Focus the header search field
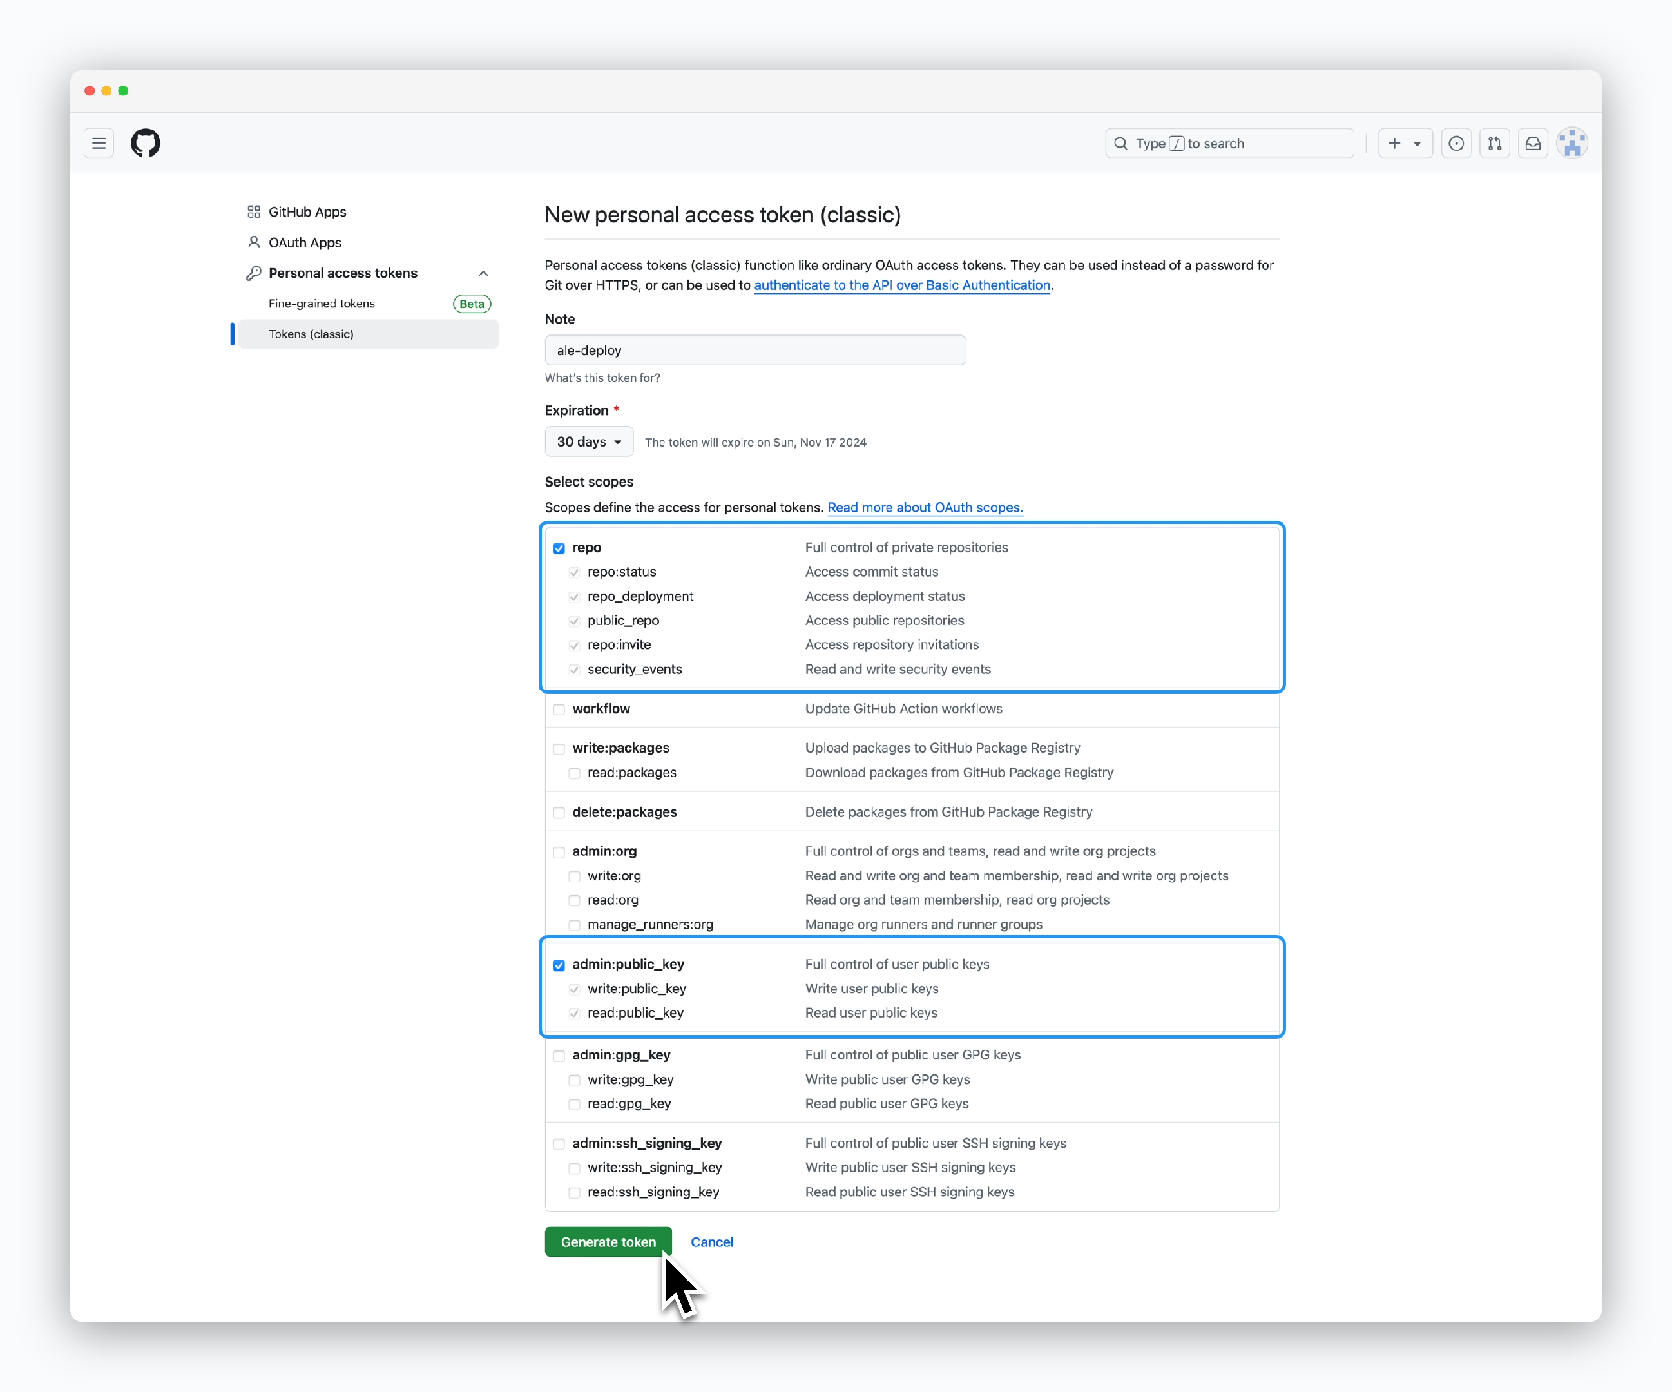 1229,143
